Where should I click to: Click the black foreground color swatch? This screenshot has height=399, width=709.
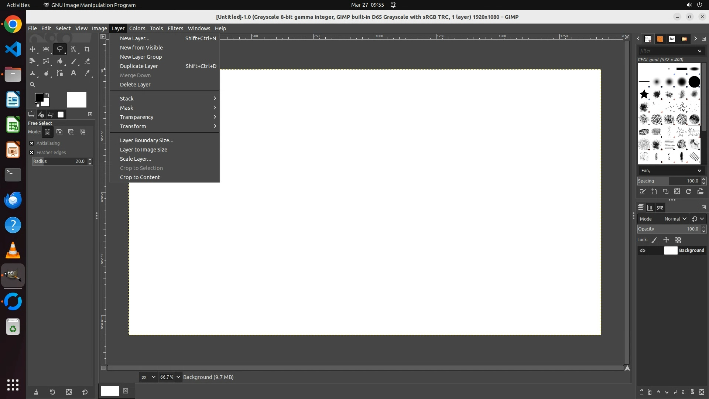tap(39, 97)
